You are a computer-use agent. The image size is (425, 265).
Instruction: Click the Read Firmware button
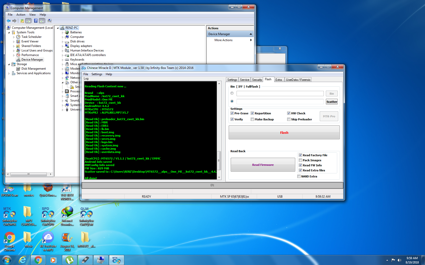263,165
